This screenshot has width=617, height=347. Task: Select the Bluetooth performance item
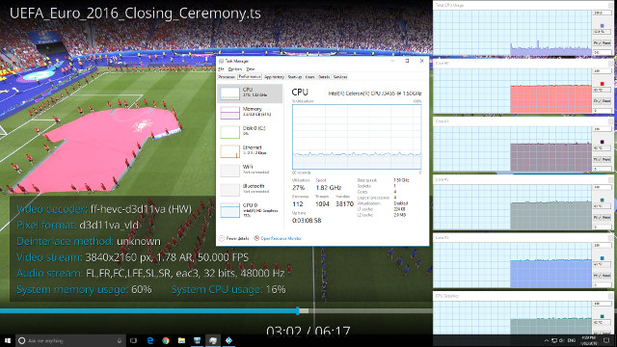(x=250, y=190)
